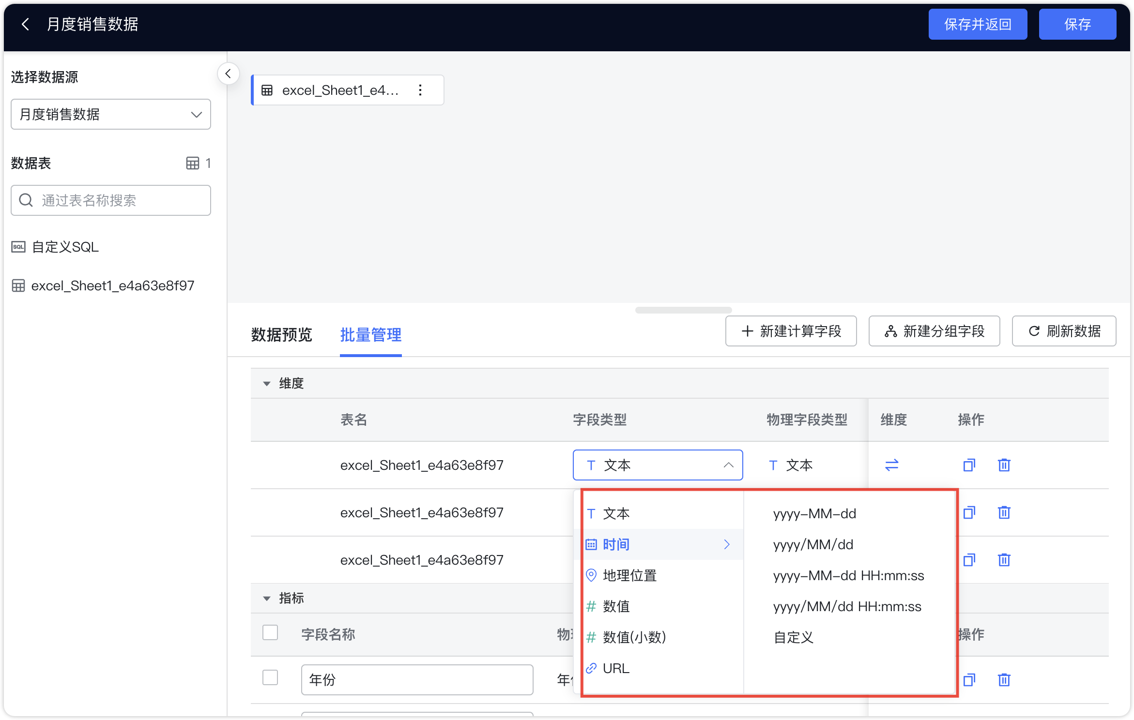The width and height of the screenshot is (1134, 720).
Task: Collapse the 文本 field type dropdown
Action: (728, 465)
